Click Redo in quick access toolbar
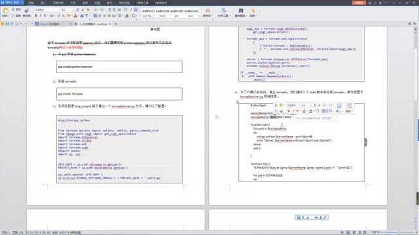Screen dimensions: 419x235 (x=26, y=24)
